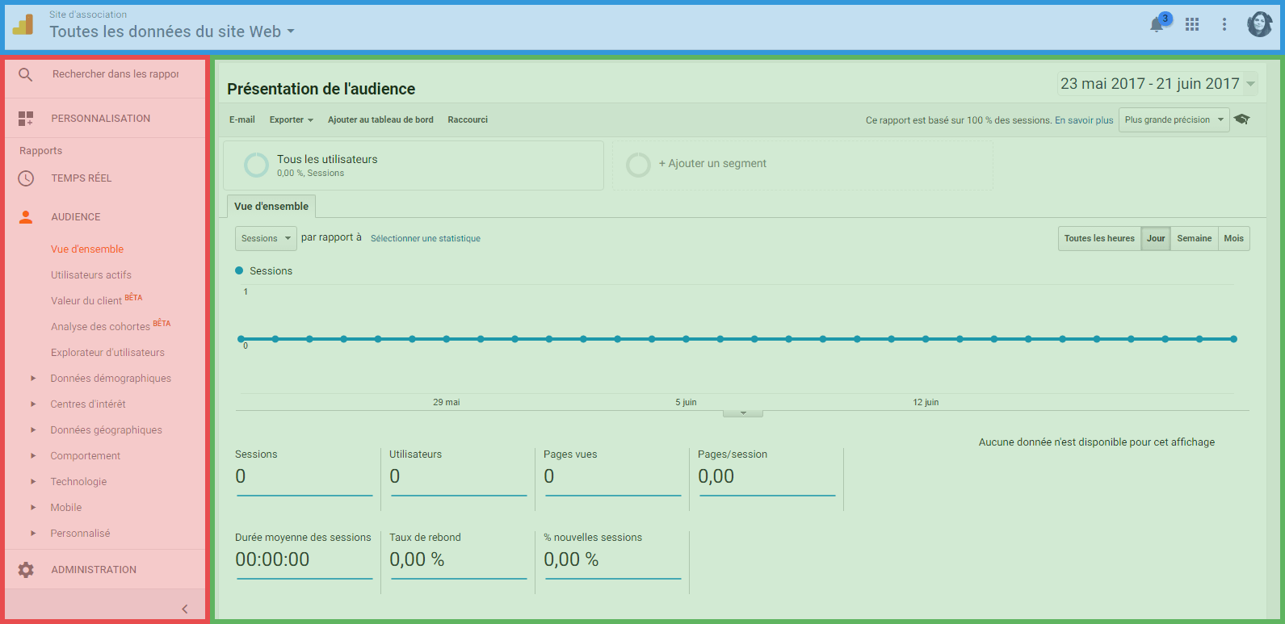The height and width of the screenshot is (624, 1285).
Task: Click the expand arrow below the chart
Action: point(743,413)
